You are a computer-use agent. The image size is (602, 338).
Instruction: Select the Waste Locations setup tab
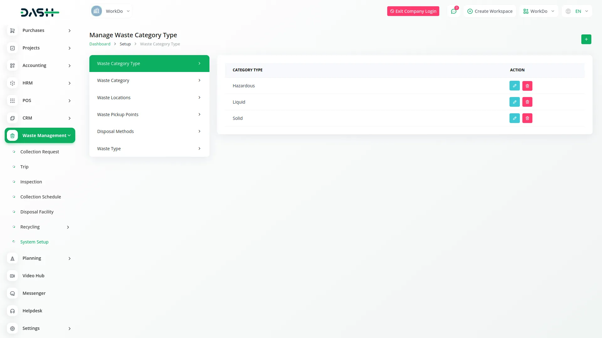(x=149, y=98)
